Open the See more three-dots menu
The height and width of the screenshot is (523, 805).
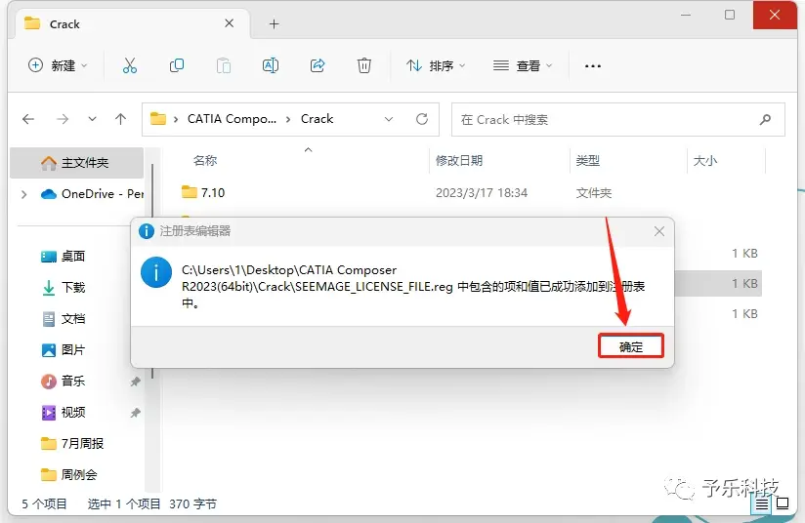coord(592,65)
